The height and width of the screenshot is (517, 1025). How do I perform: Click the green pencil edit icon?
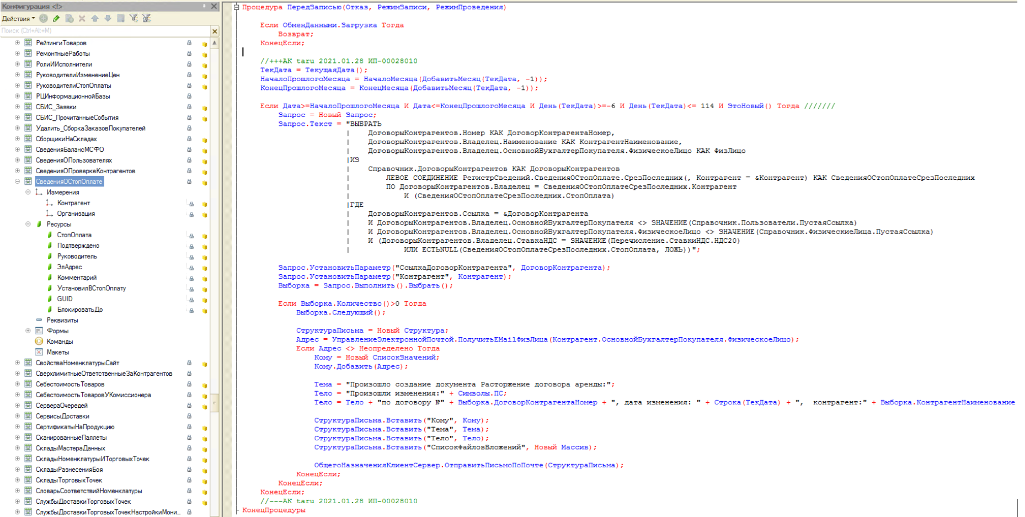(x=56, y=18)
